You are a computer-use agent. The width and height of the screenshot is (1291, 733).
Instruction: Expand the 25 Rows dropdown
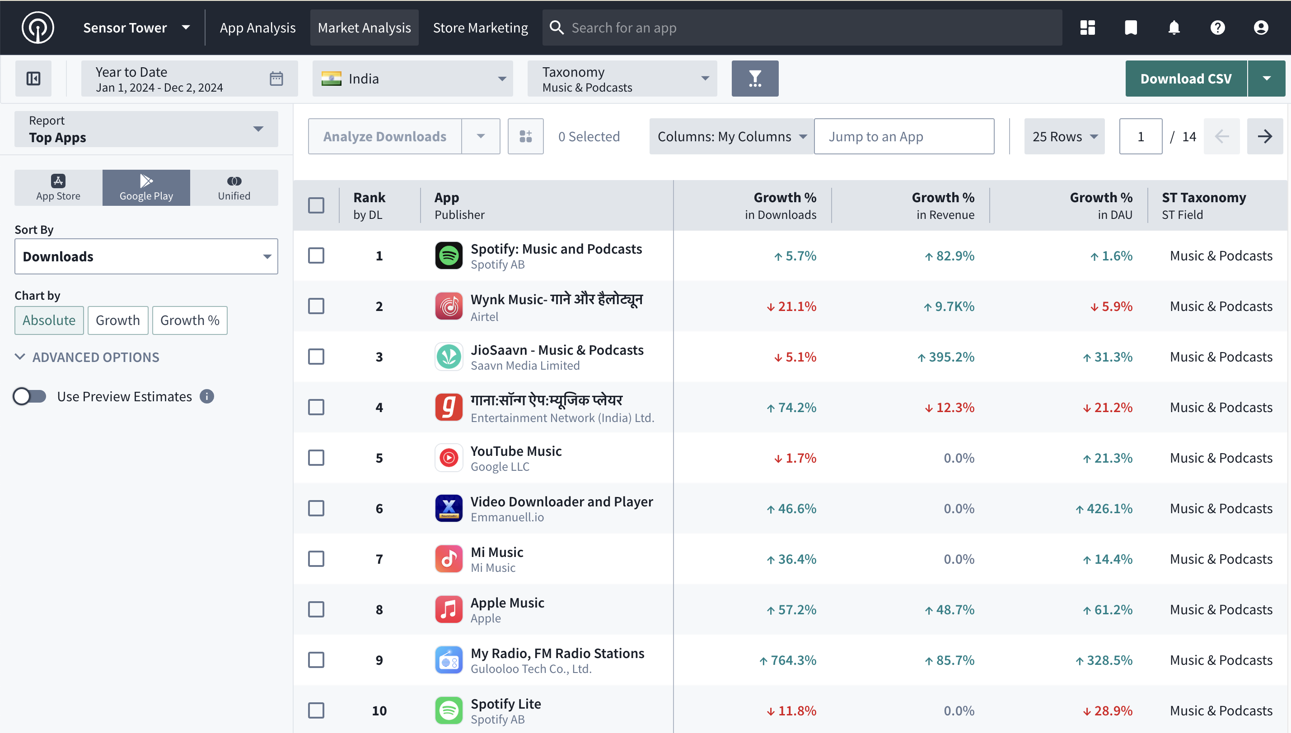click(1064, 136)
